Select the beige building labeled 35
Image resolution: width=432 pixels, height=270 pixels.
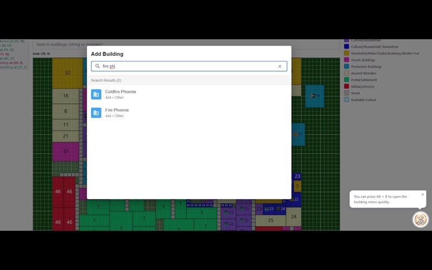click(x=271, y=220)
